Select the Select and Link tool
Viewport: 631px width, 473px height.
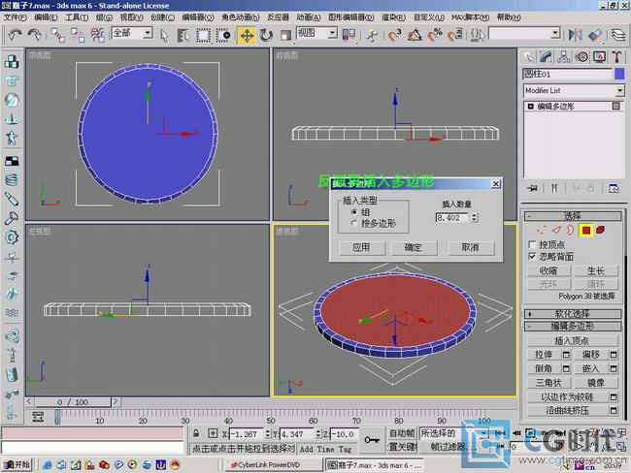tap(58, 35)
